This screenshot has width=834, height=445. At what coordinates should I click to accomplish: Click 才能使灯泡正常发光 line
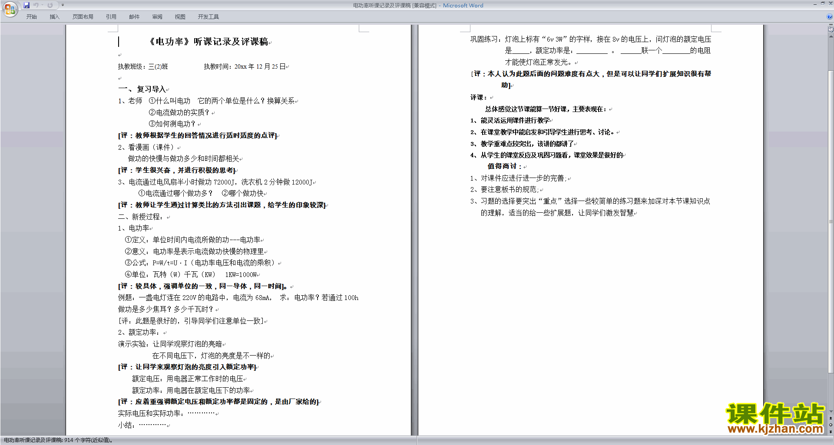(x=539, y=62)
